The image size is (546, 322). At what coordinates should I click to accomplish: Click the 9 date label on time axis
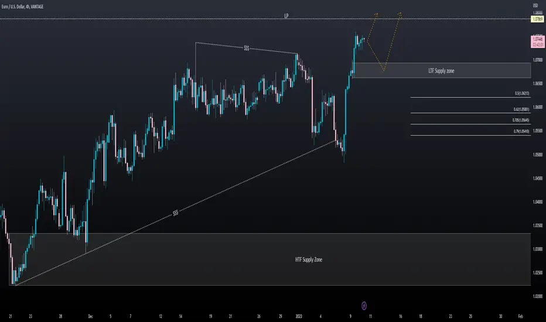351,316
